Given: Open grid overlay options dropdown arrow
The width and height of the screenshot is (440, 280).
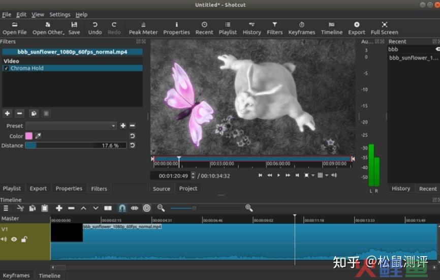Looking at the screenshot, I should (x=327, y=175).
